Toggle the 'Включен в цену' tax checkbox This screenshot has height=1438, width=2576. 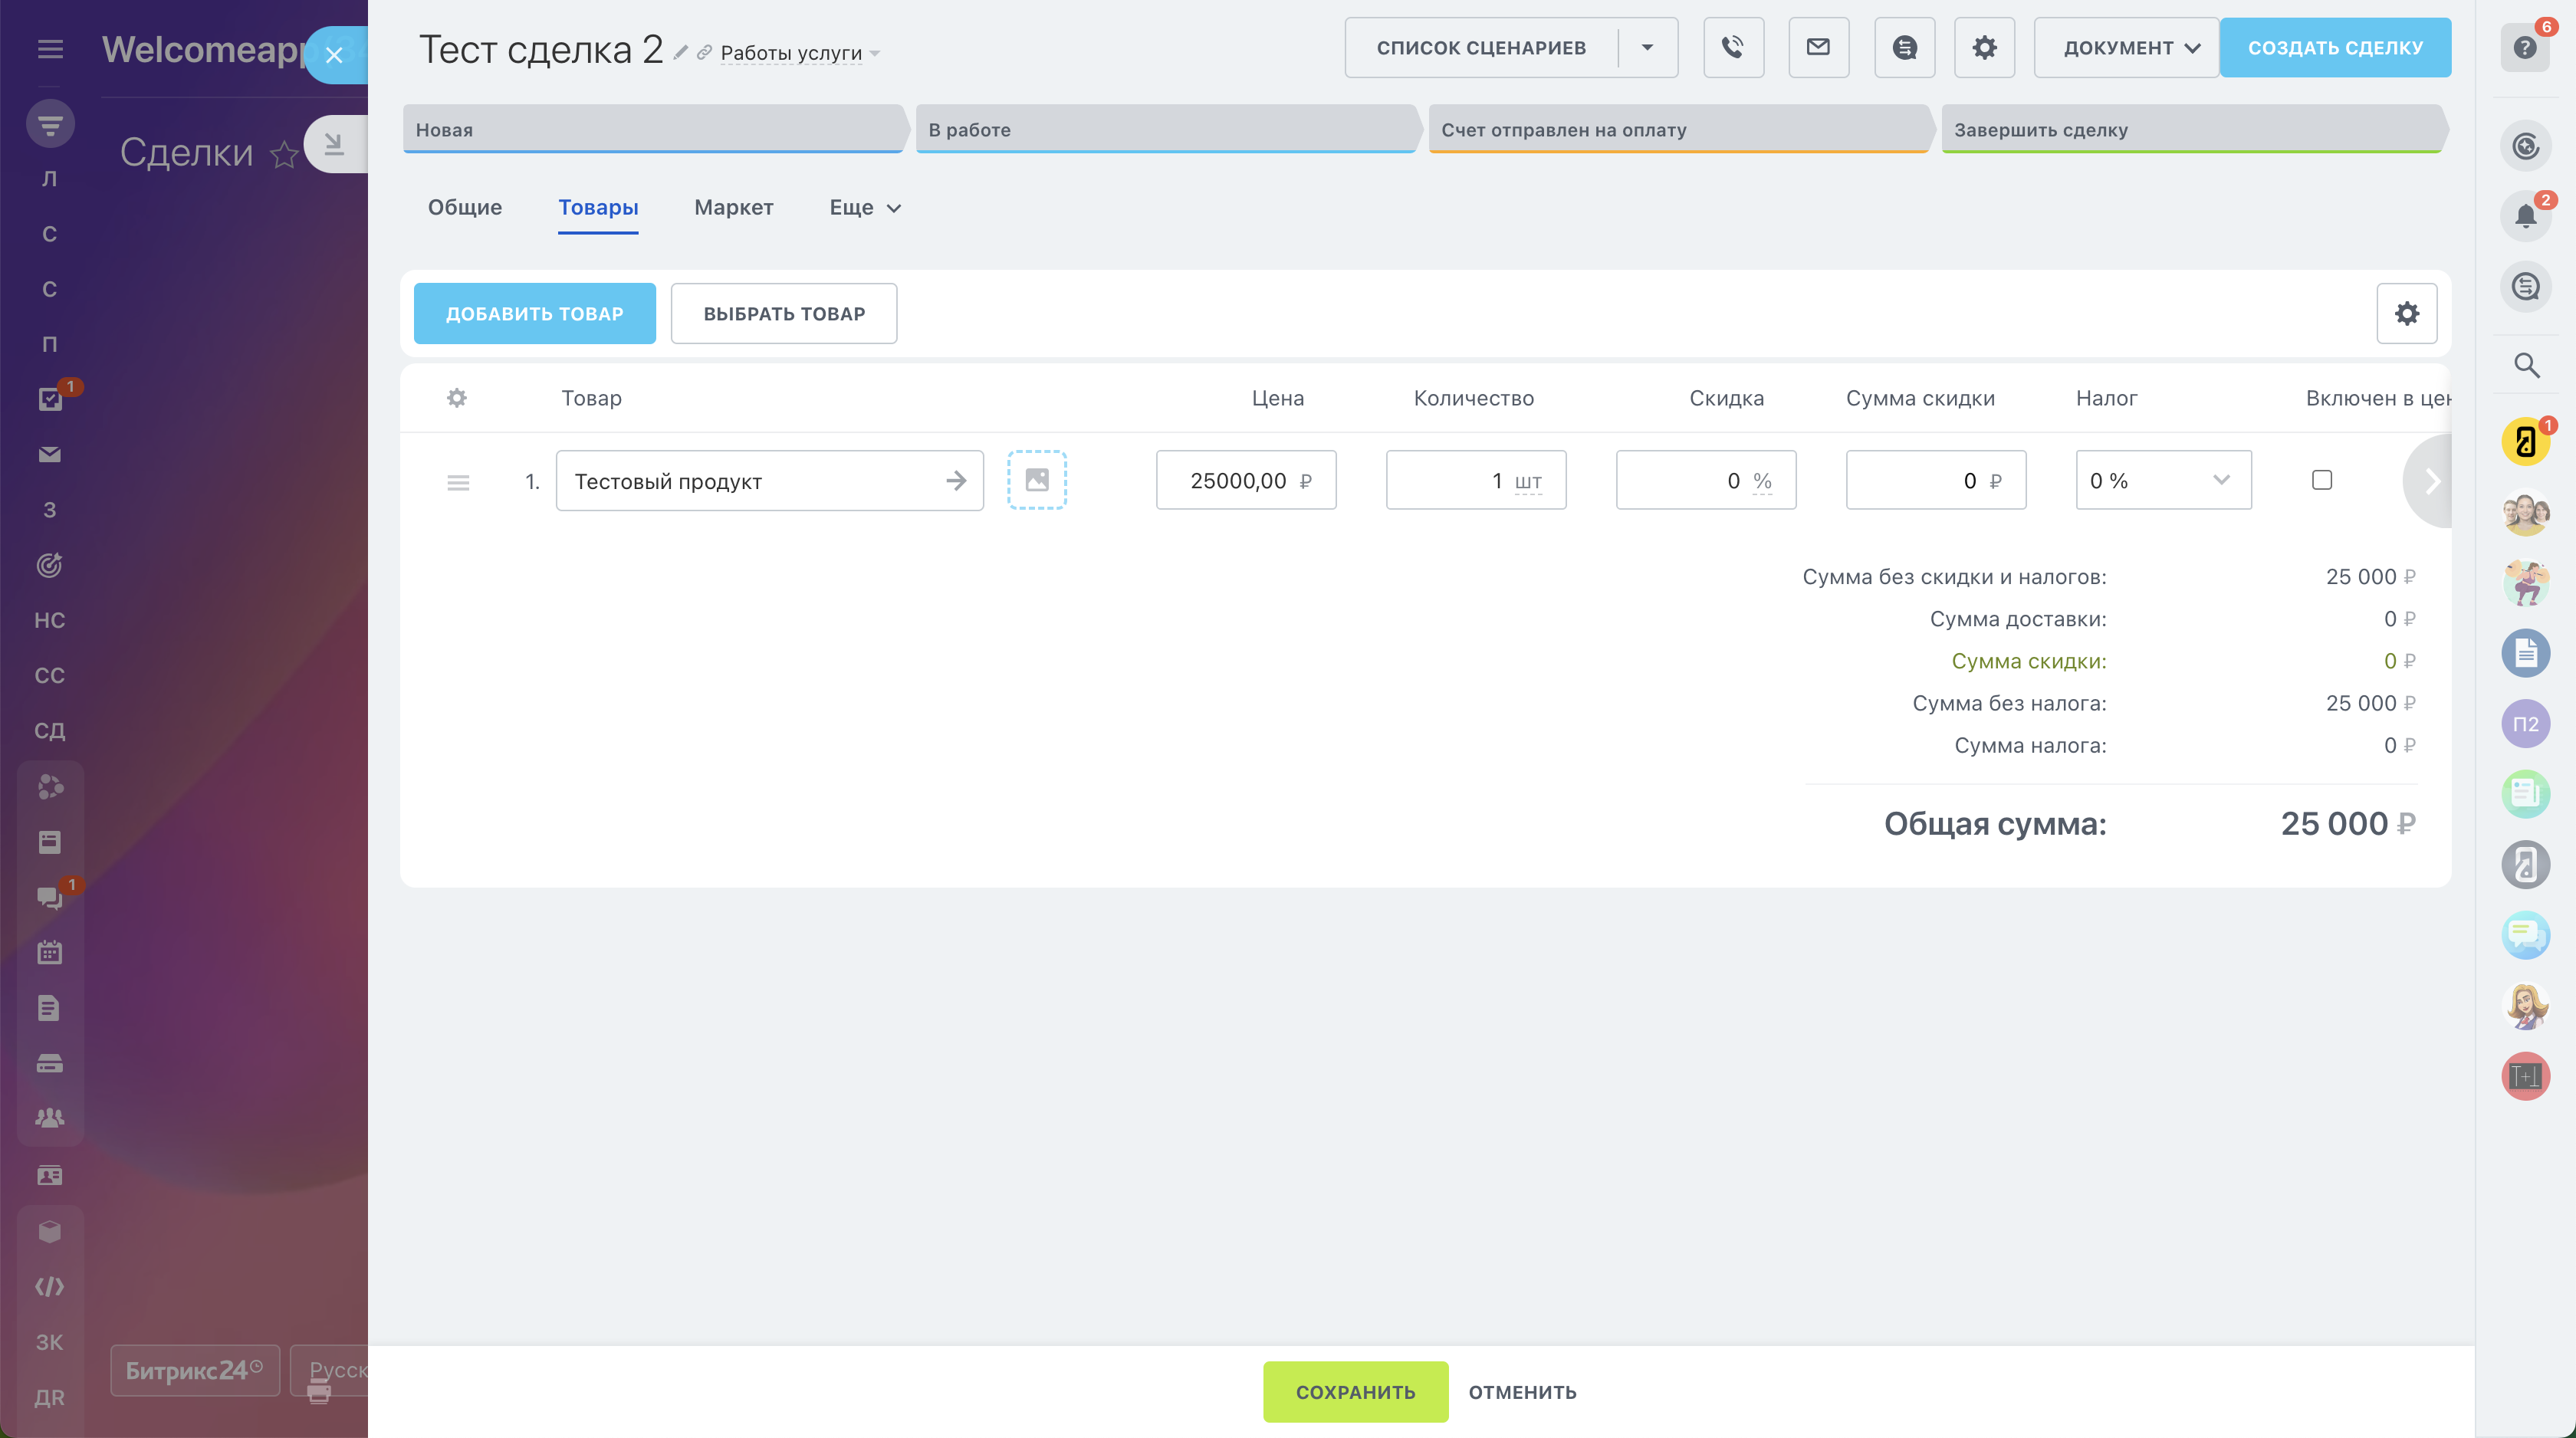2321,480
